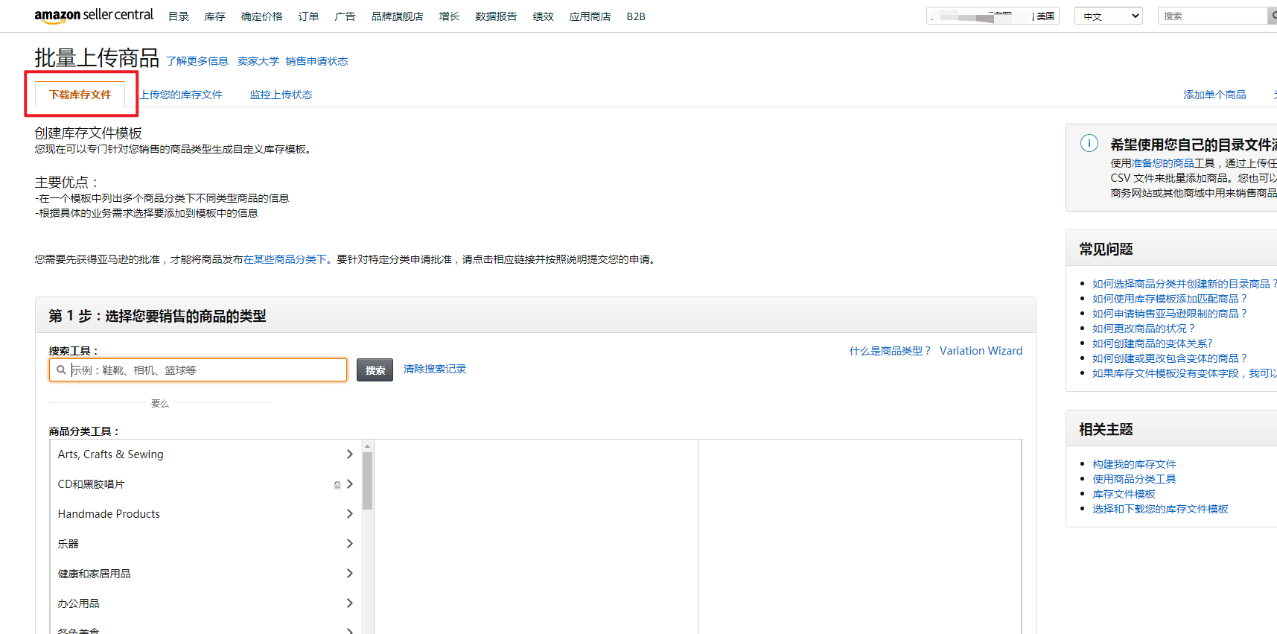This screenshot has width=1277, height=634.
Task: Open the 应用商店 menu
Action: pos(590,16)
